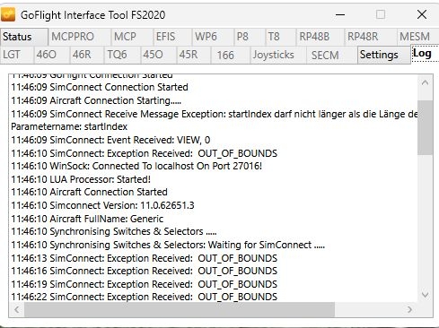Image resolution: width=439 pixels, height=328 pixels.
Task: Click the GoFlight app icon in title bar
Action: coord(8,14)
